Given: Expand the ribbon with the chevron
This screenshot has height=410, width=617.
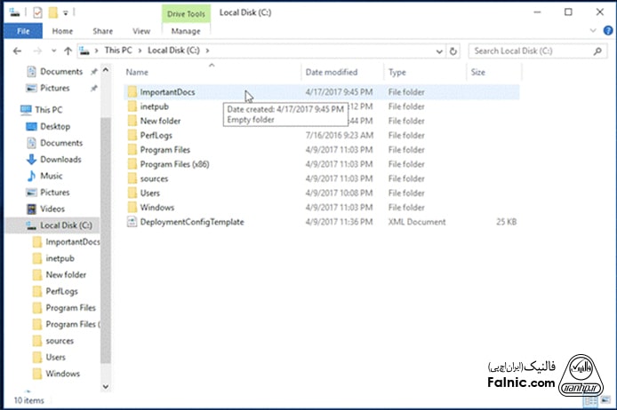Looking at the screenshot, I should (x=595, y=31).
